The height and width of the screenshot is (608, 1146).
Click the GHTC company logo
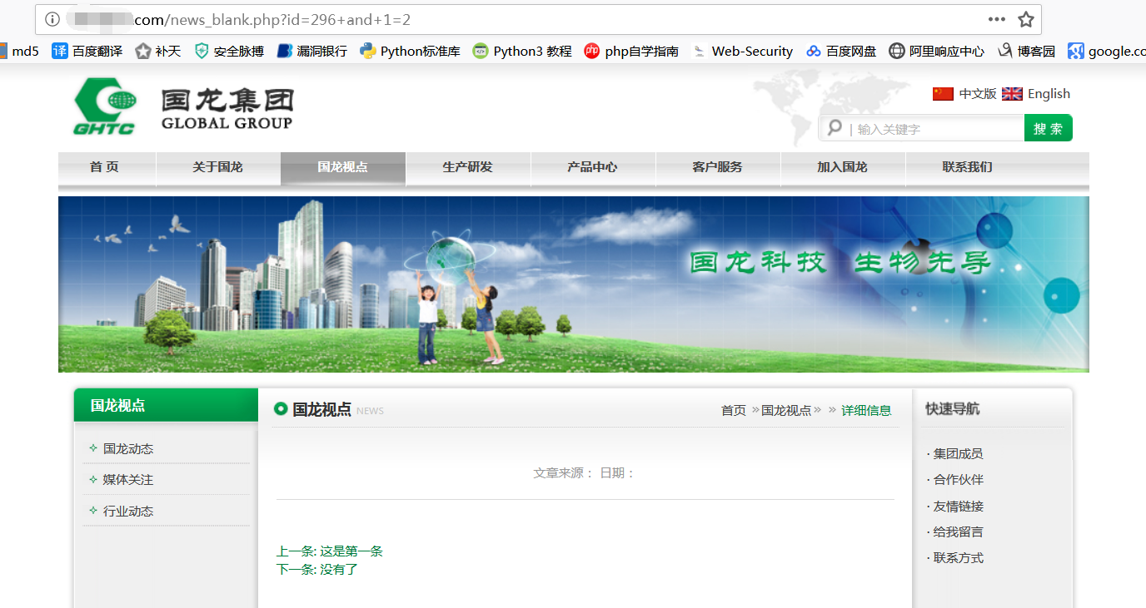tap(105, 106)
